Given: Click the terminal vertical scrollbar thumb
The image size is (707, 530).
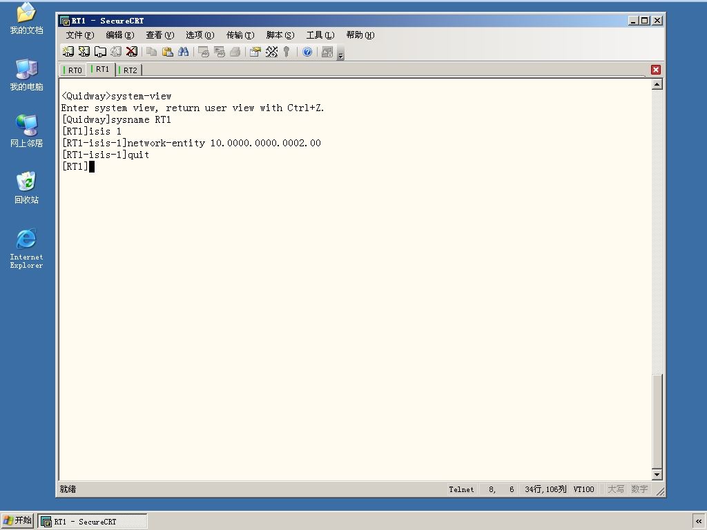Looking at the screenshot, I should click(x=657, y=421).
